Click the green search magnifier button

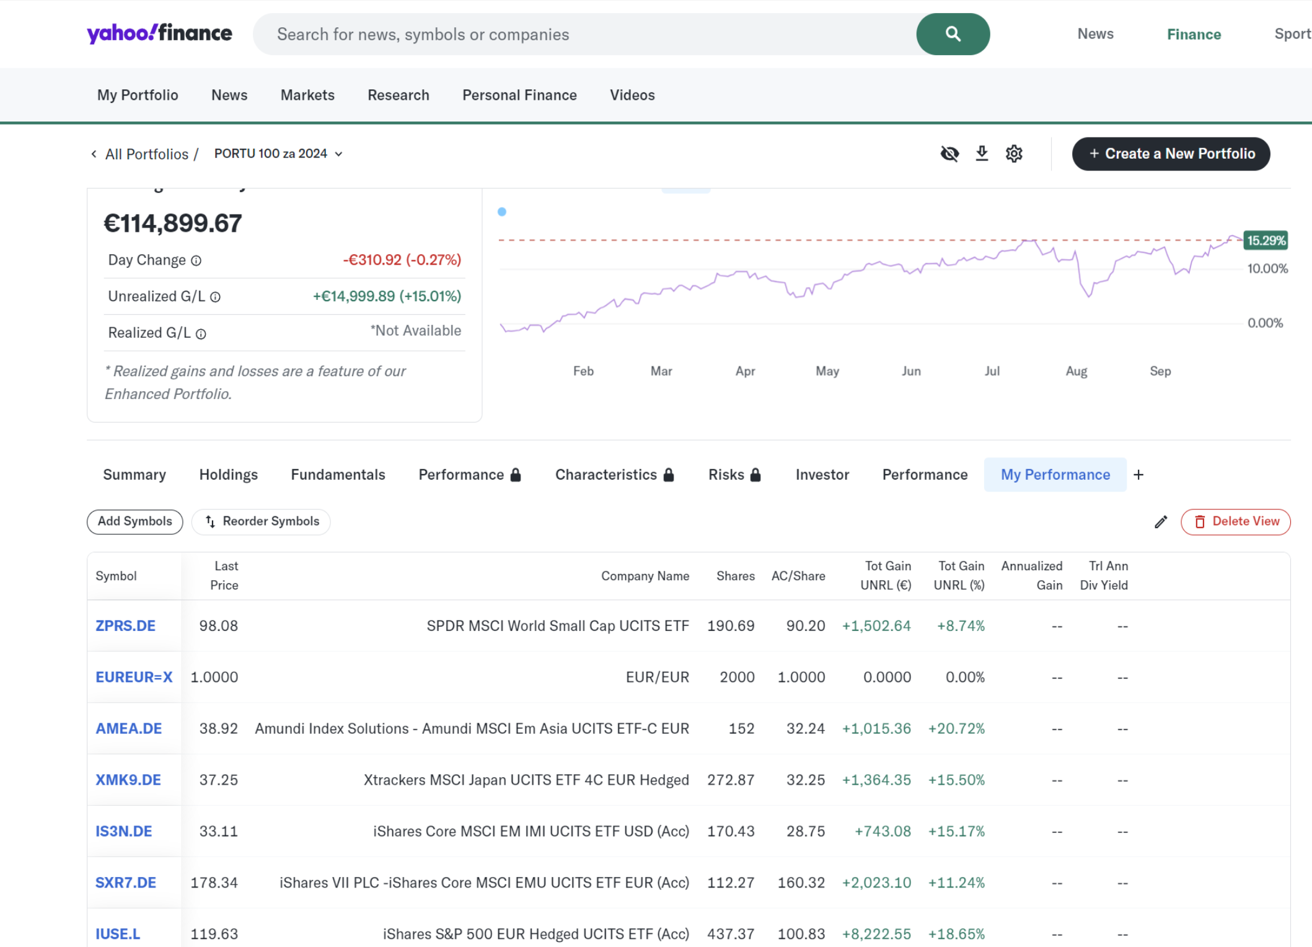(952, 34)
